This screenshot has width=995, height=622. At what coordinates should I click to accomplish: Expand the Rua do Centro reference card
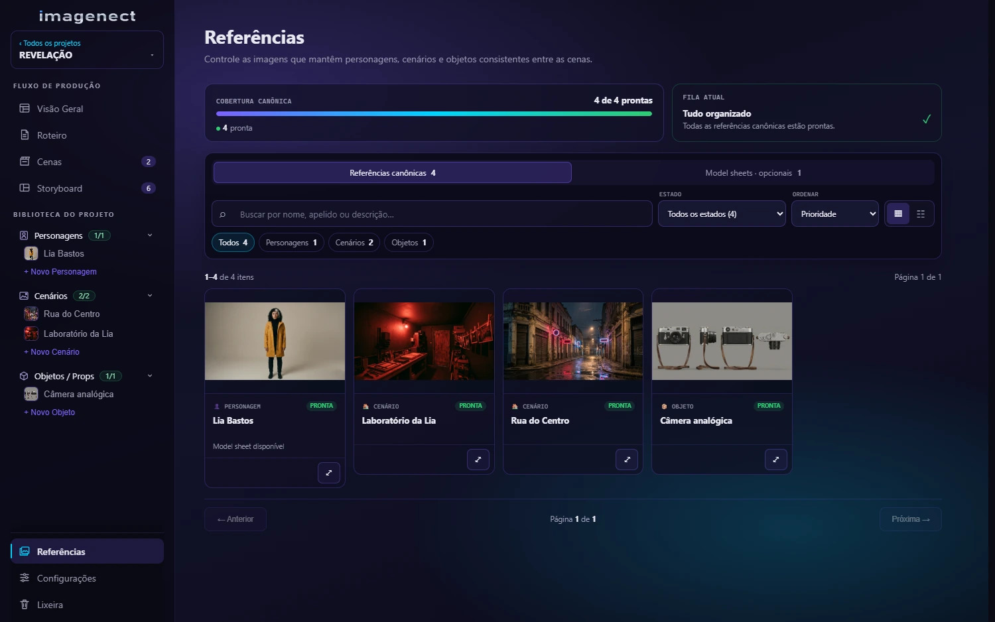[x=627, y=460]
